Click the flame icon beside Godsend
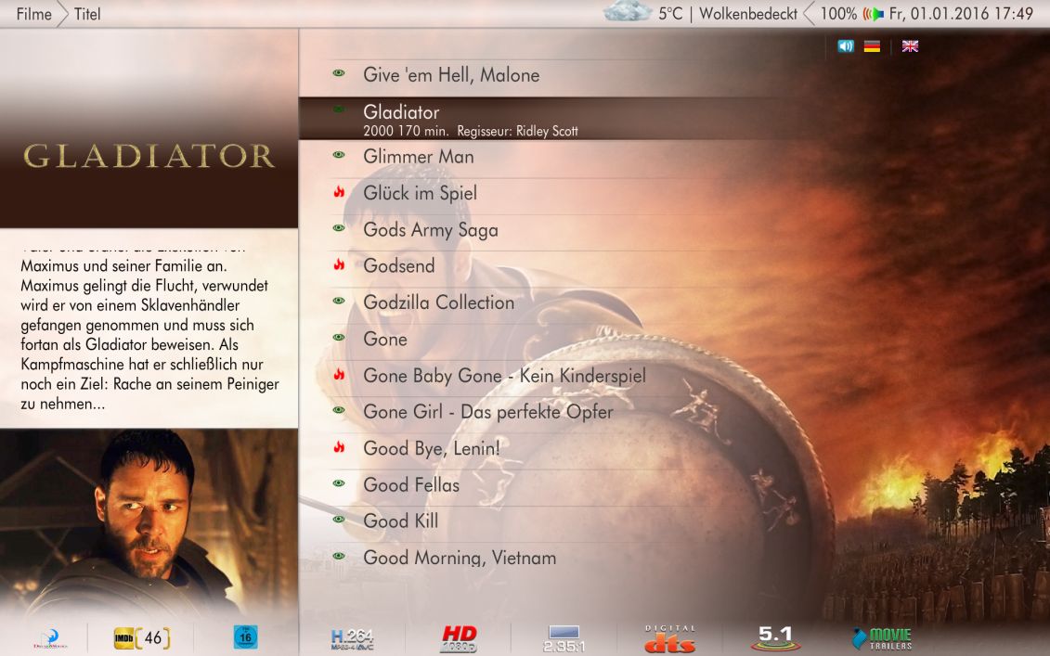This screenshot has height=656, width=1050. [339, 265]
